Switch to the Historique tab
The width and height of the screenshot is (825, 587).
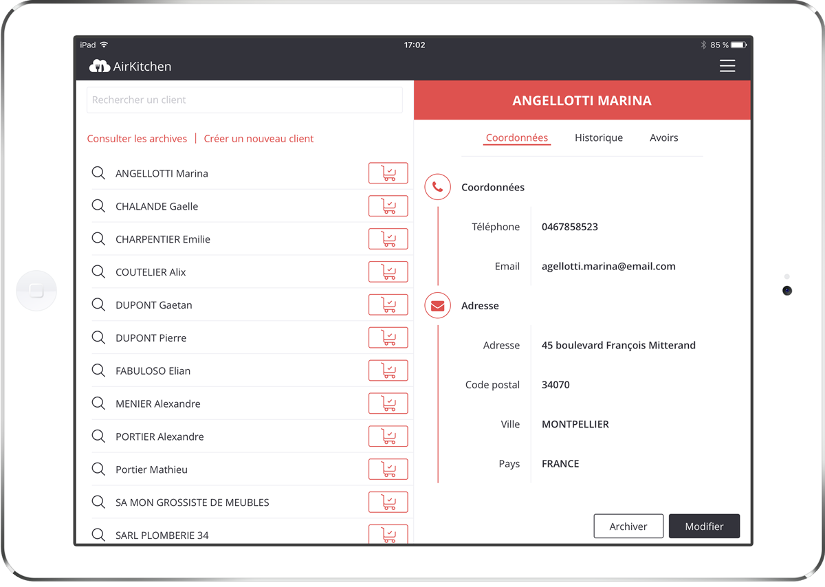(x=599, y=137)
